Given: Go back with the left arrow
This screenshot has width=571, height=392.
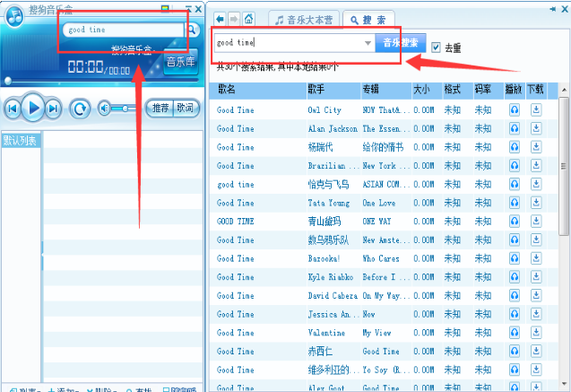Looking at the screenshot, I should [x=220, y=19].
